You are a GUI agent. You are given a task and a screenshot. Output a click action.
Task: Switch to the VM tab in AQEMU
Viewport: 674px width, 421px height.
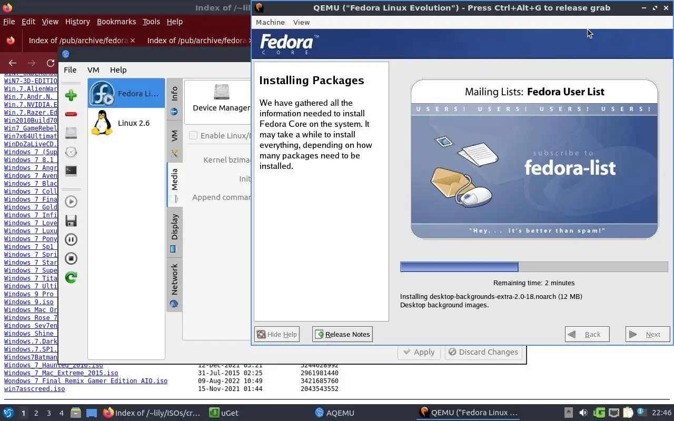point(174,142)
